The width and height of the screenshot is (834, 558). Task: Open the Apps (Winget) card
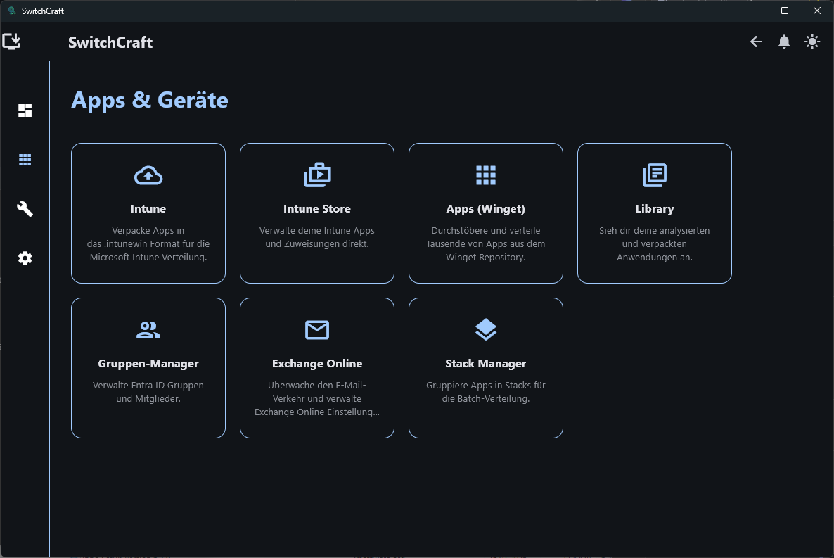click(486, 213)
